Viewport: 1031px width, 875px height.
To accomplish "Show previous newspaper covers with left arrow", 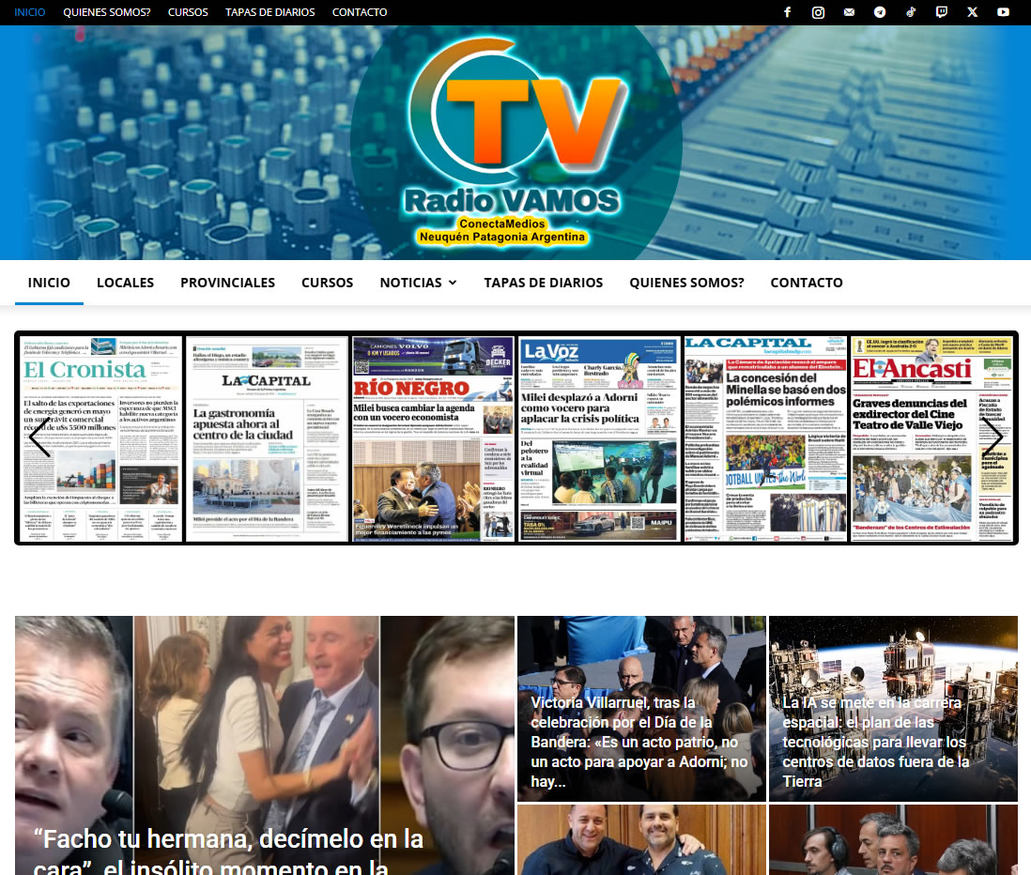I will [x=39, y=437].
